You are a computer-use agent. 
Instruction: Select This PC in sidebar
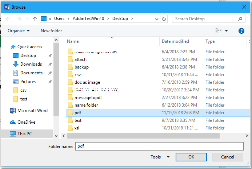(x=25, y=134)
